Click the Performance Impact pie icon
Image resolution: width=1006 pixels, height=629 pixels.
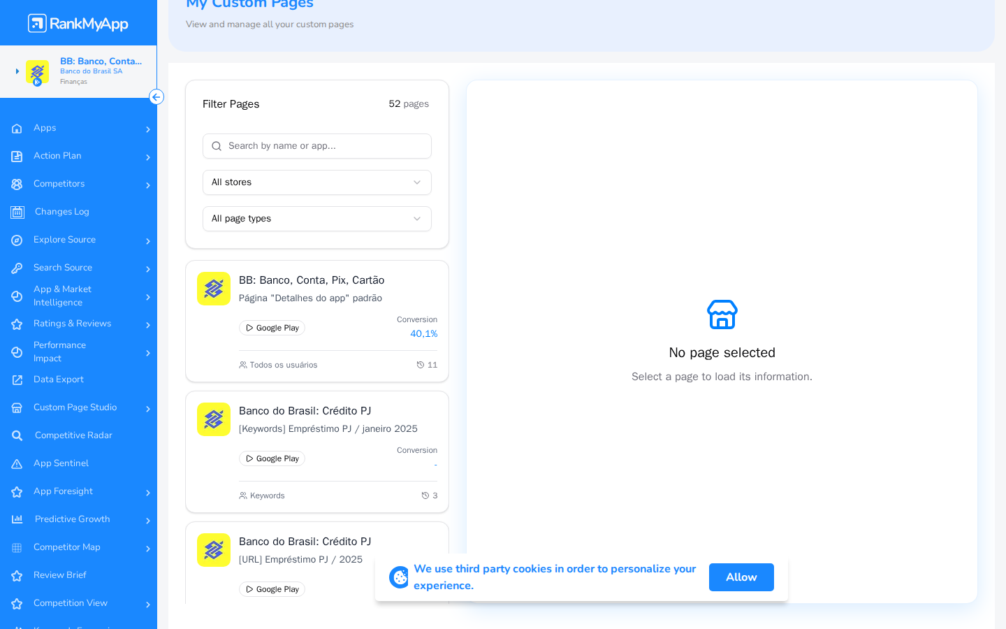point(17,352)
